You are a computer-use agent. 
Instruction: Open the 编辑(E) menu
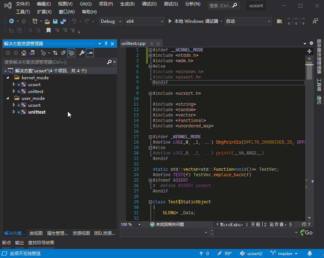(44, 4)
